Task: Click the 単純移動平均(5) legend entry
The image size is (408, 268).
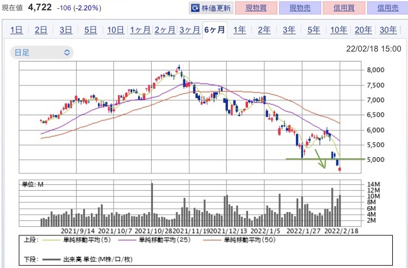Action: click(77, 240)
